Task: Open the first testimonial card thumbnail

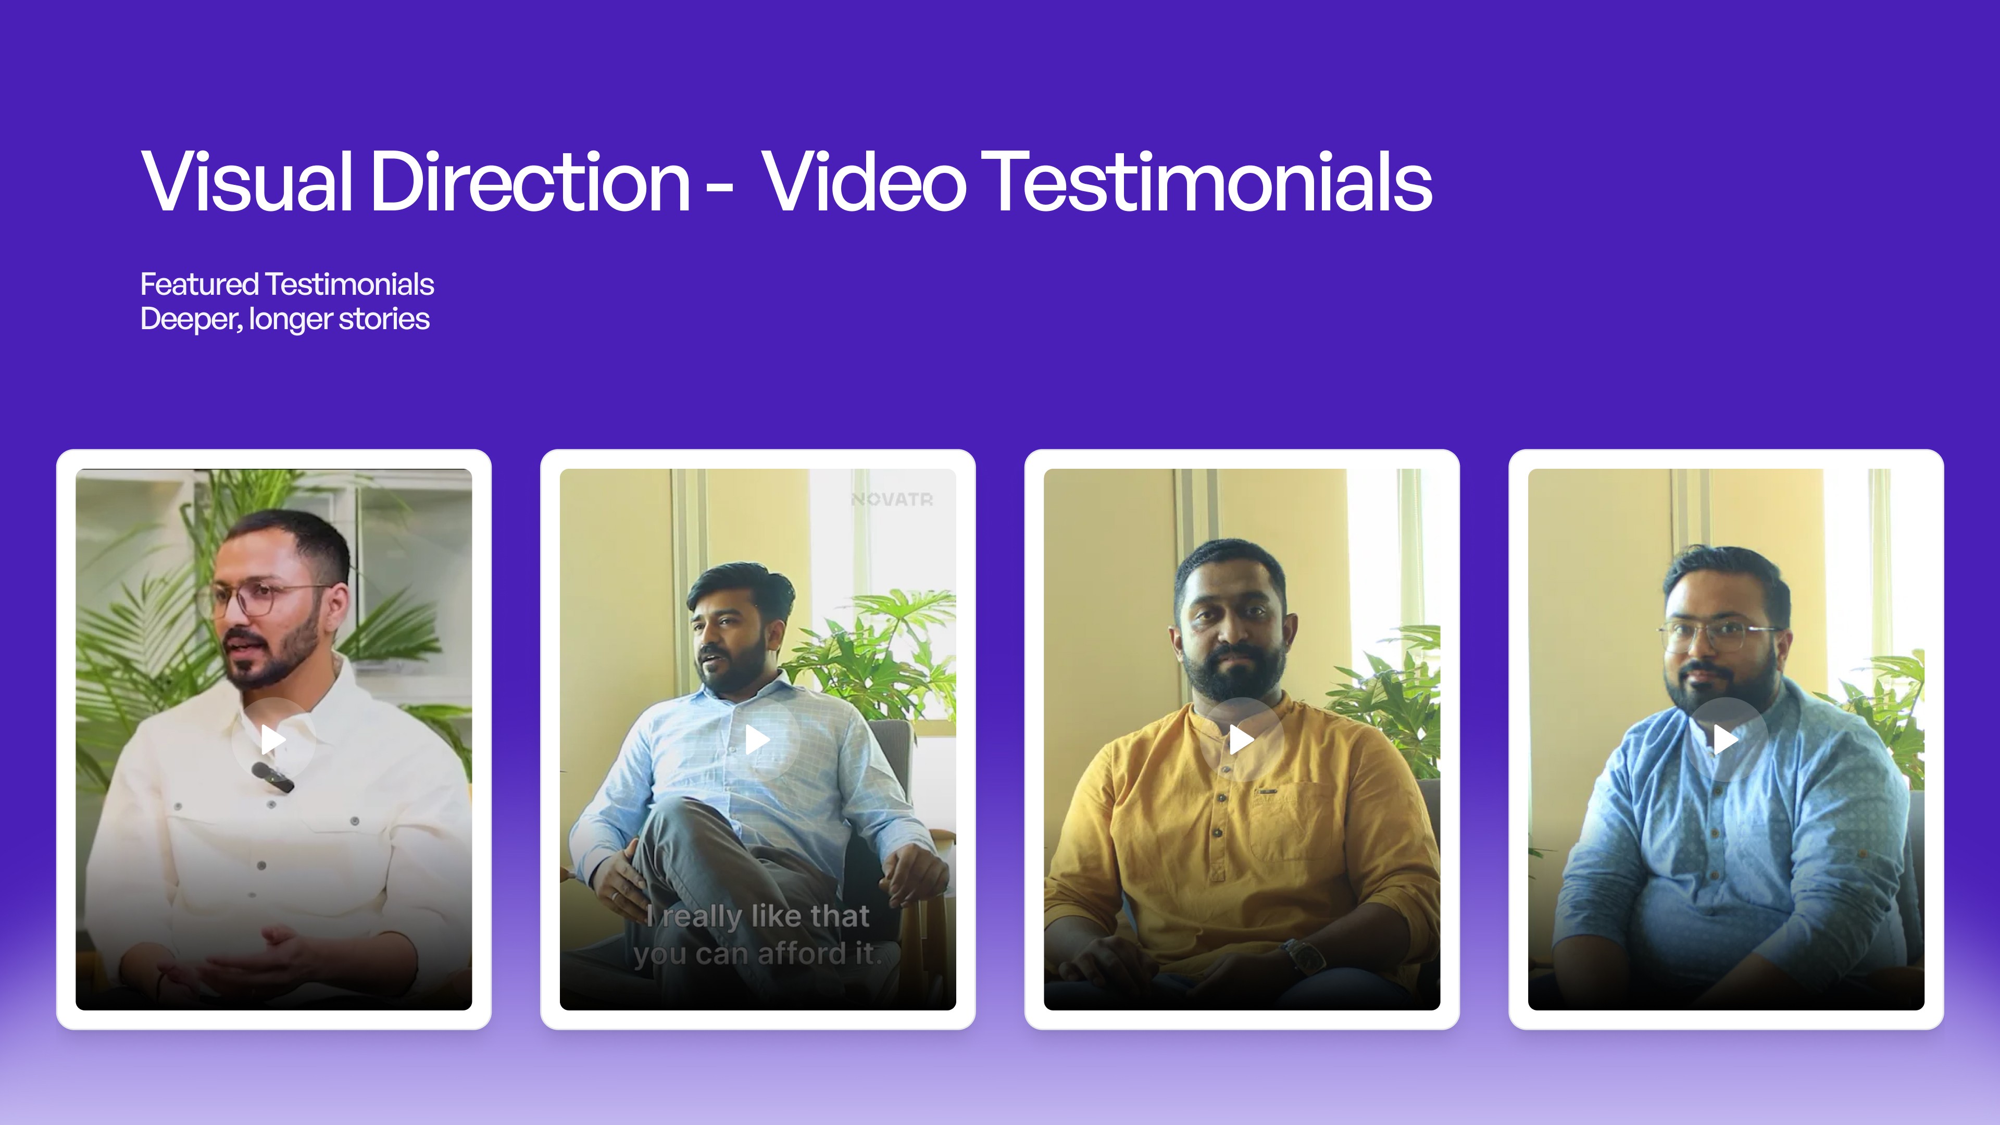Action: pos(273,739)
